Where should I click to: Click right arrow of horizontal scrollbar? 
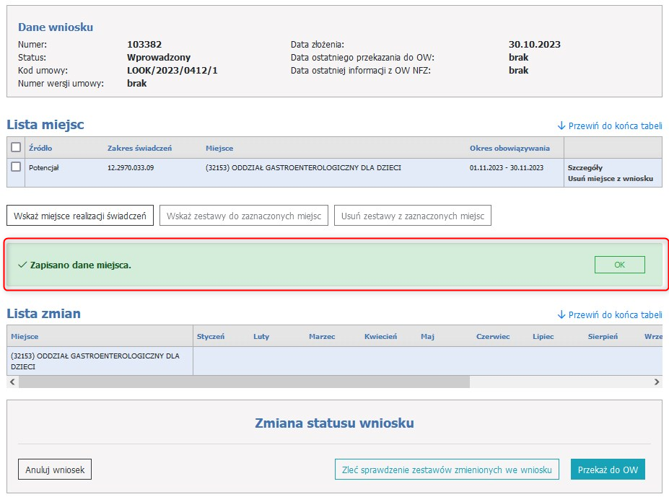coord(656,382)
